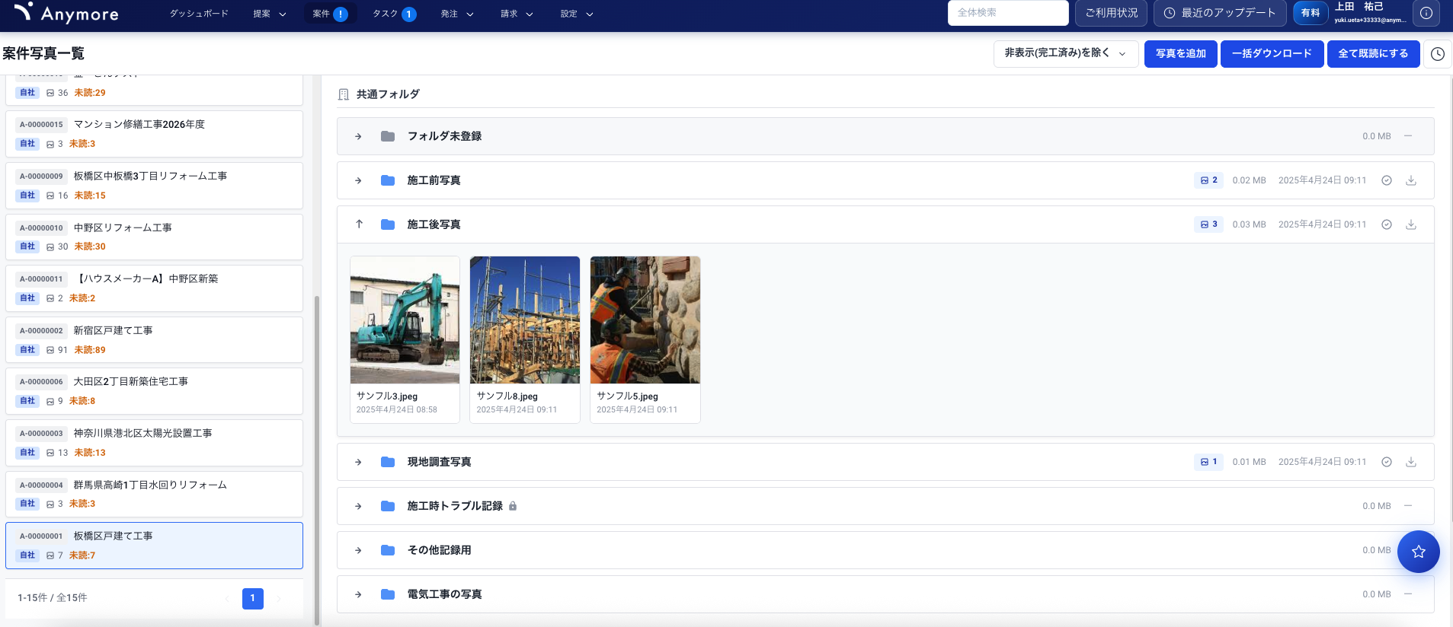
Task: Click the project list vertical scrollbar
Action: pyautogui.click(x=317, y=457)
